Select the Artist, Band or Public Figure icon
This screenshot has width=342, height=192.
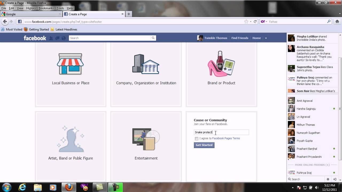(71, 139)
